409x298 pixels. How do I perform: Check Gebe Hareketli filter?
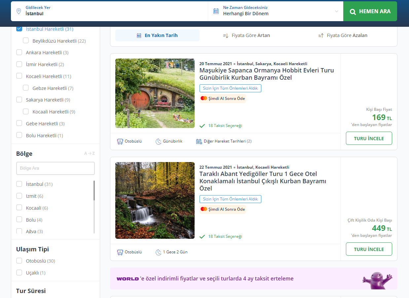19,123
